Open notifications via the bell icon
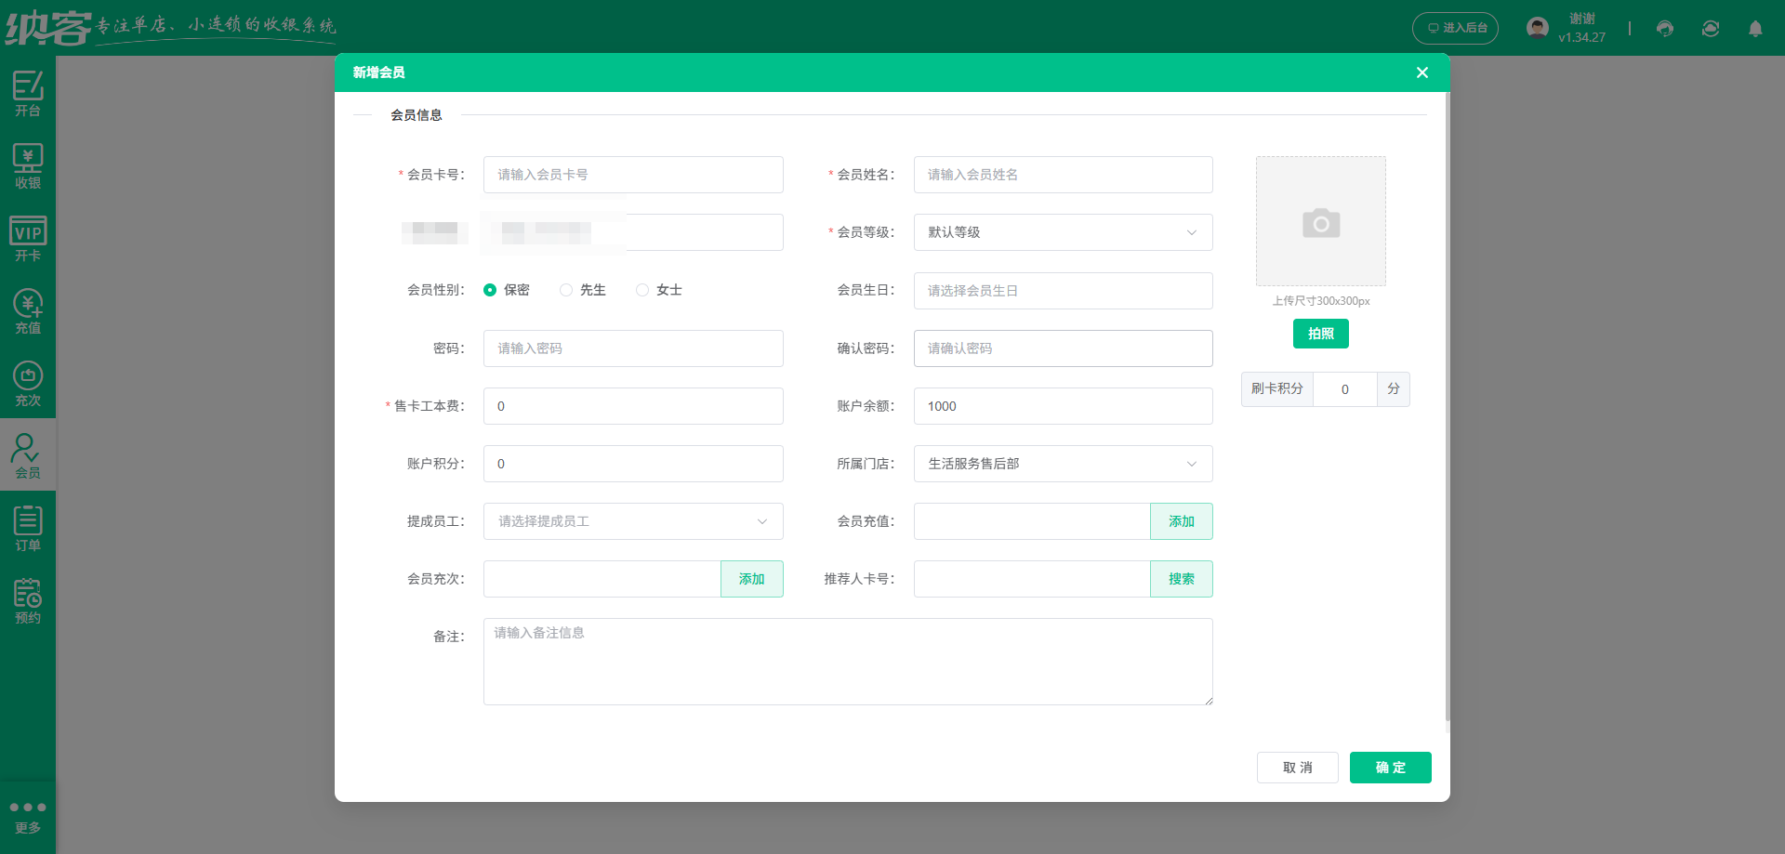 (1756, 29)
